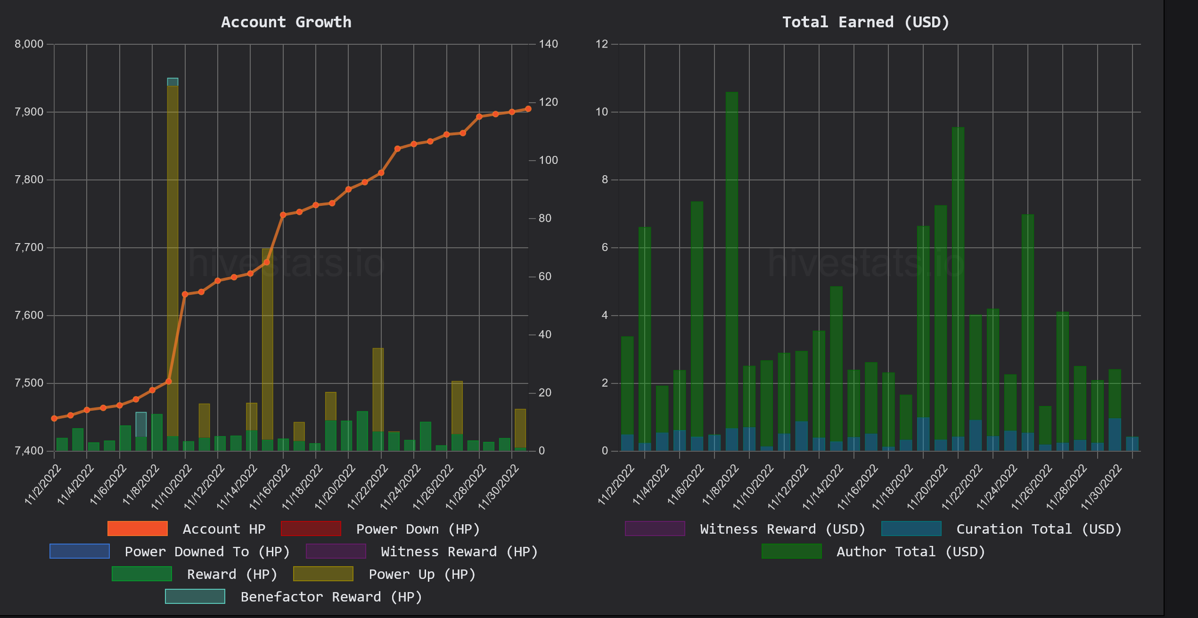Toggle the Power Up (HP) legend swatch
The height and width of the screenshot is (618, 1198).
(323, 574)
